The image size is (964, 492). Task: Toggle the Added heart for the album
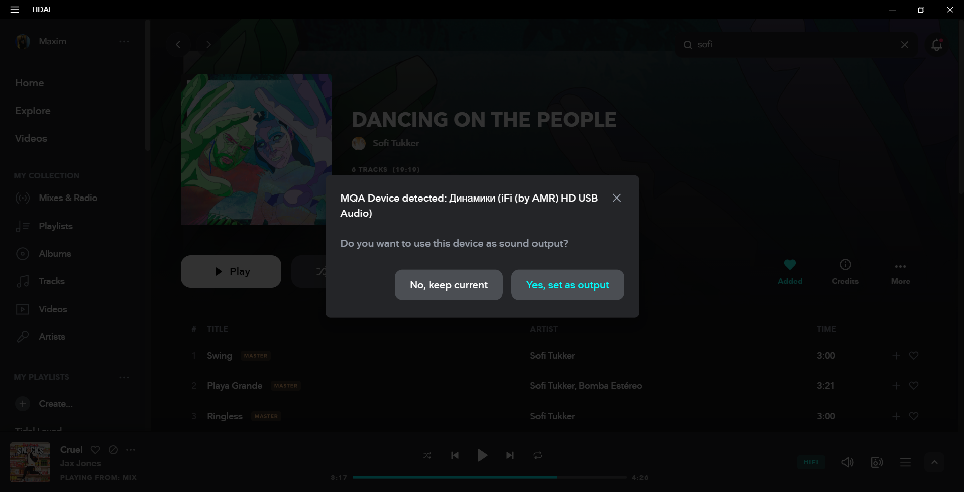pos(790,265)
